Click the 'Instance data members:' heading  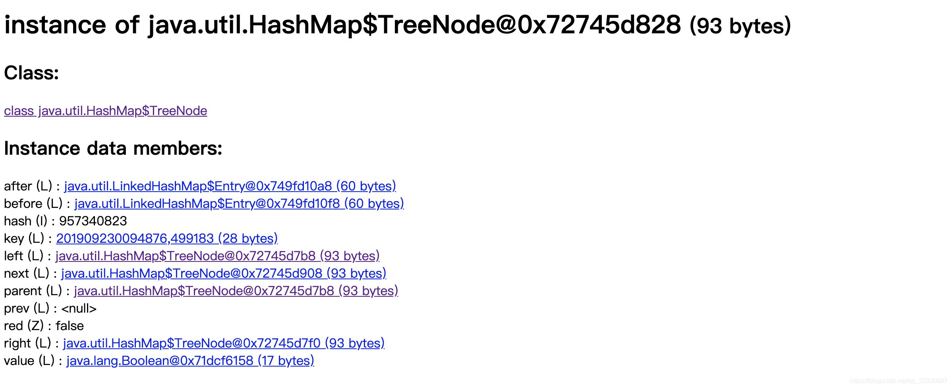click(113, 148)
